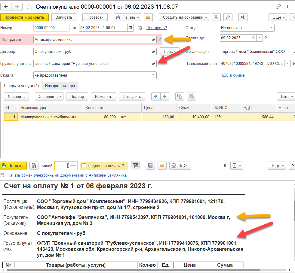Click the yellow Печать button in print panel
295x273 pixels.
[x=13, y=166]
